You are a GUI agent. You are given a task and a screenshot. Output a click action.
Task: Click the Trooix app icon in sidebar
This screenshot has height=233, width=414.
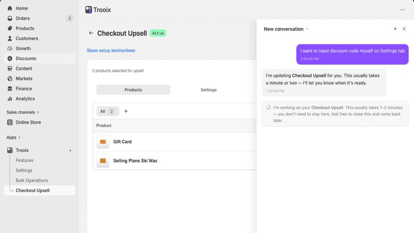(10, 150)
